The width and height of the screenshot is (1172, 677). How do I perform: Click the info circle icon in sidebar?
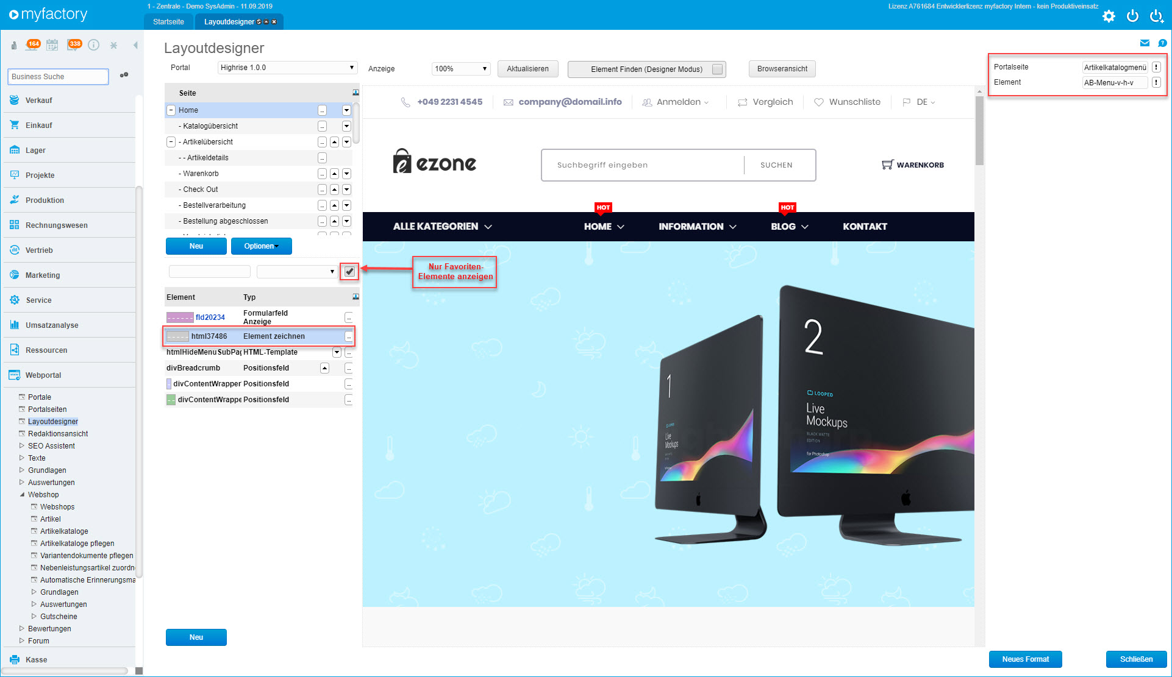coord(93,44)
